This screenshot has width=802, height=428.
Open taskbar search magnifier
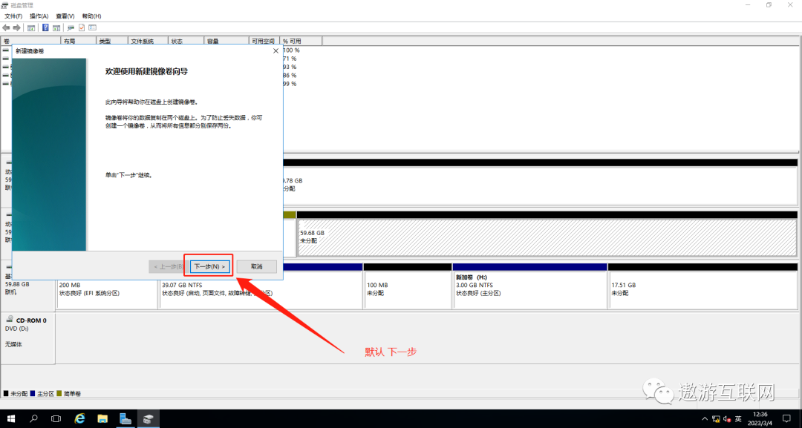[33, 419]
